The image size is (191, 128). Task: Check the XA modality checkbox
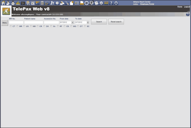(51, 26)
